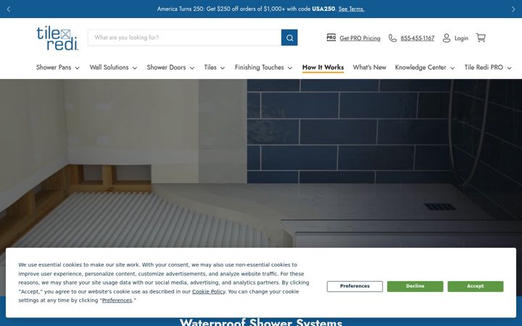The height and width of the screenshot is (326, 522).
Task: Click the Login text link
Action: coord(461,38)
